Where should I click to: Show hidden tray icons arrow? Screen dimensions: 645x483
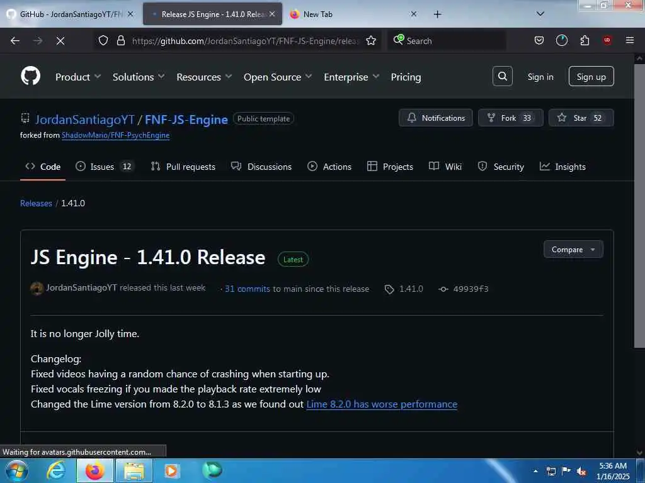pos(535,472)
